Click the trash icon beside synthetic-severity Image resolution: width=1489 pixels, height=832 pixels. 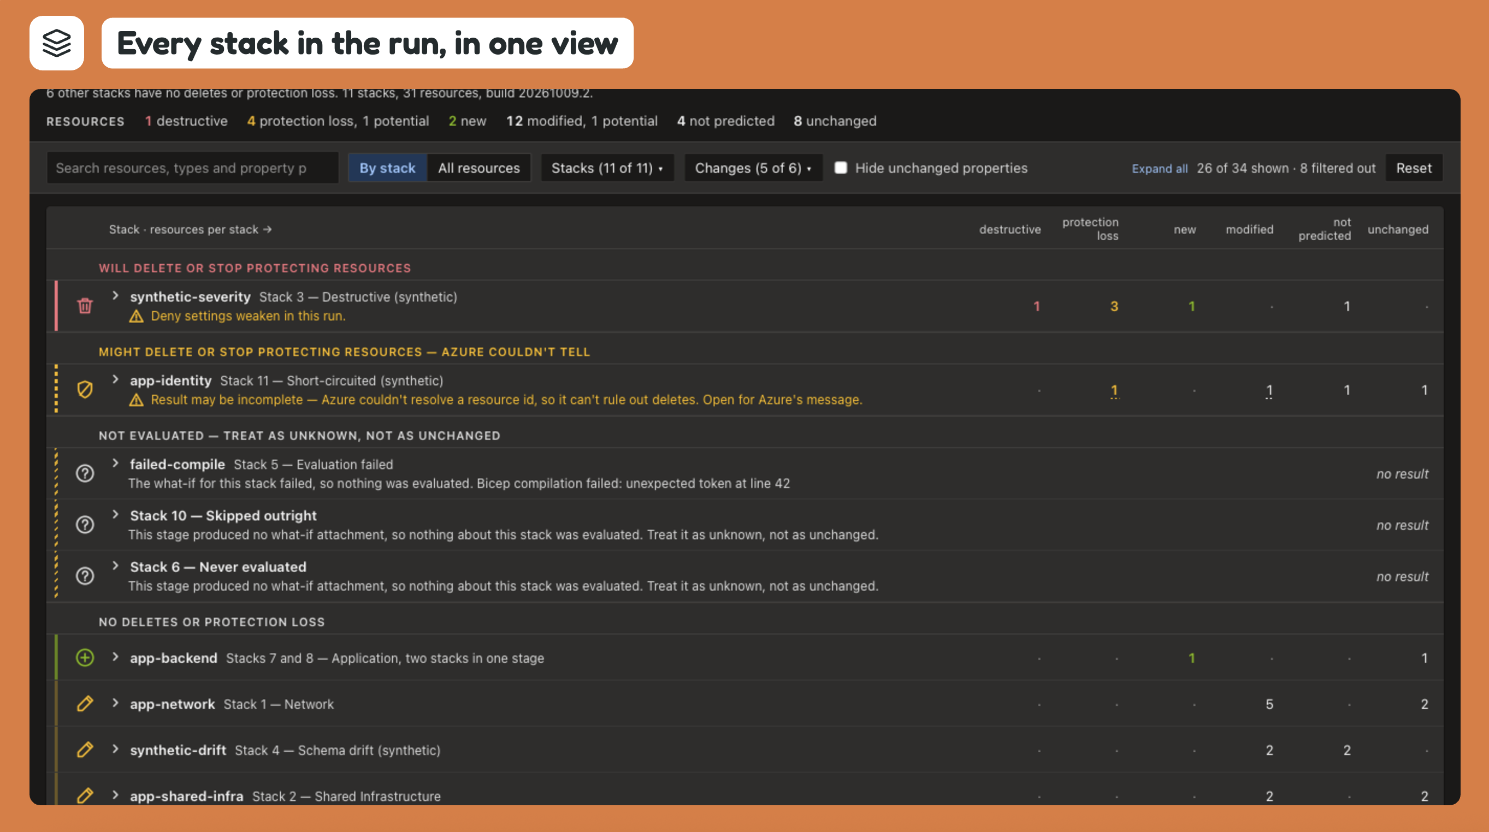pos(85,306)
